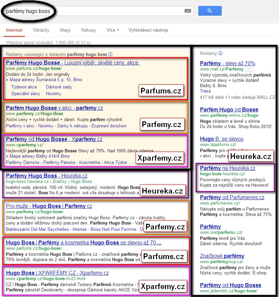Click the info icon beside Reklamy související s dotazem

click(x=110, y=54)
